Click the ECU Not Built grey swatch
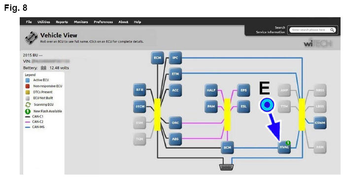345x179 pixels. [28, 98]
